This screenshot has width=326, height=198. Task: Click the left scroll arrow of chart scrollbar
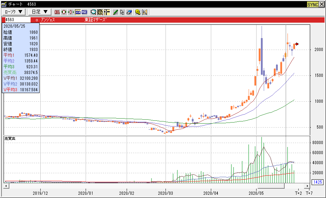(6, 186)
